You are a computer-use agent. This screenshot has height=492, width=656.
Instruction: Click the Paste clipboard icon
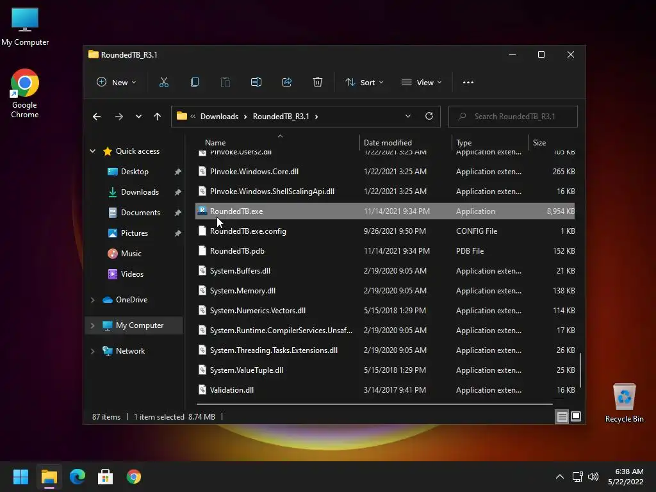225,83
